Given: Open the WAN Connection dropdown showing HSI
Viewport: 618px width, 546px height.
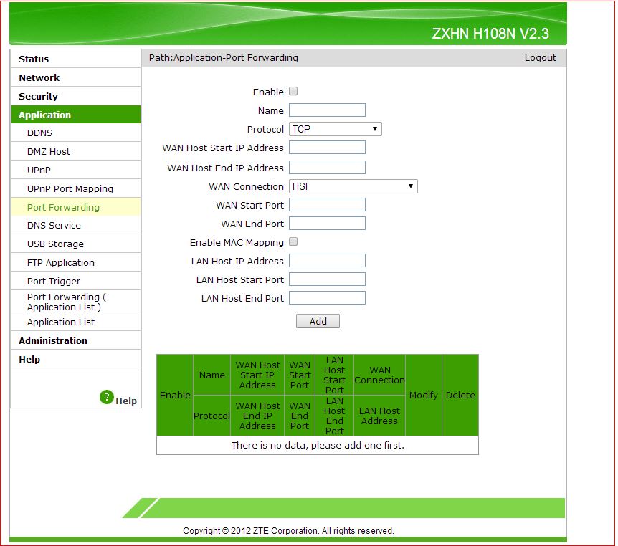Looking at the screenshot, I should [353, 186].
